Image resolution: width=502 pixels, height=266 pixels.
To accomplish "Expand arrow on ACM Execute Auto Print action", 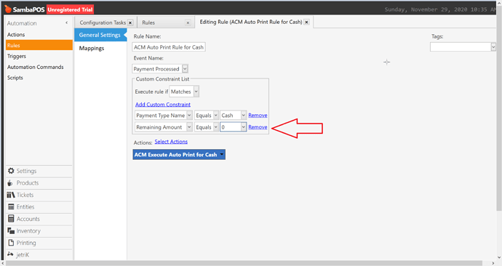I will pos(222,154).
